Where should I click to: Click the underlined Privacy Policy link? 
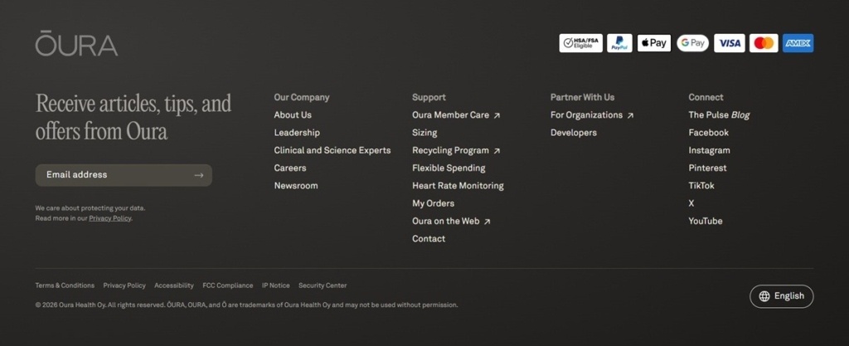(x=110, y=218)
